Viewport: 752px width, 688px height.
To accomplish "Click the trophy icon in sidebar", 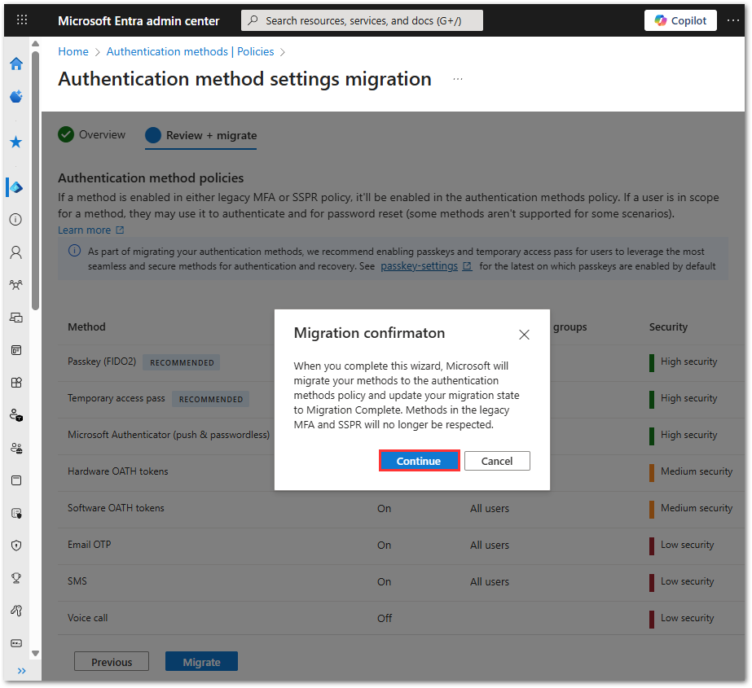I will tap(15, 578).
